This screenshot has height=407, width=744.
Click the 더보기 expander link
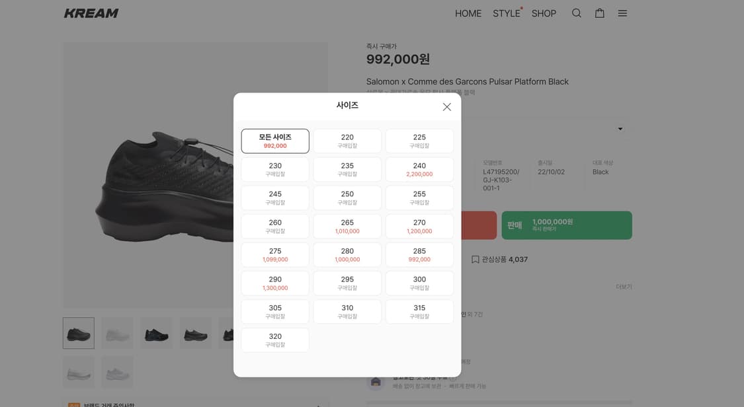coord(624,287)
